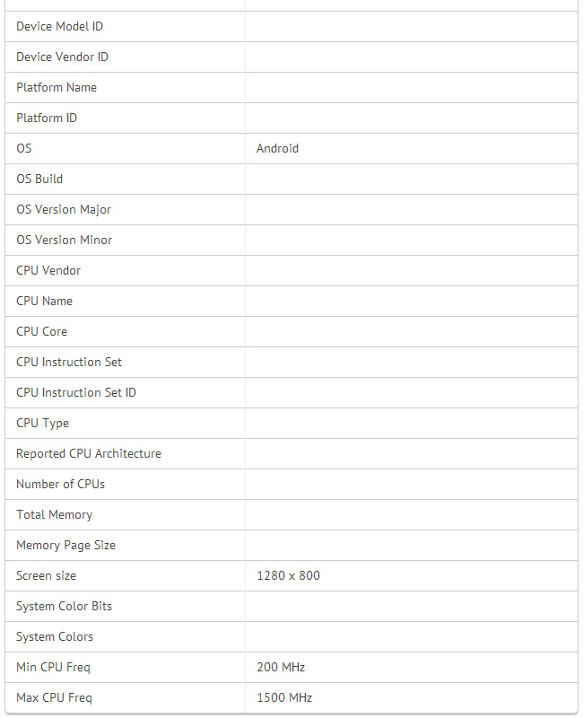Click the Platform ID label

[x=47, y=118]
